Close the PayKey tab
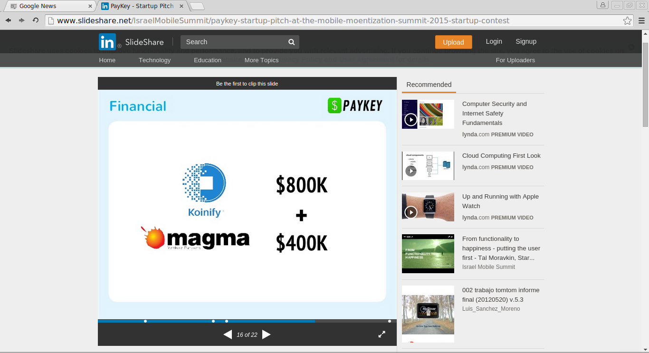This screenshot has width=649, height=353. [x=181, y=6]
